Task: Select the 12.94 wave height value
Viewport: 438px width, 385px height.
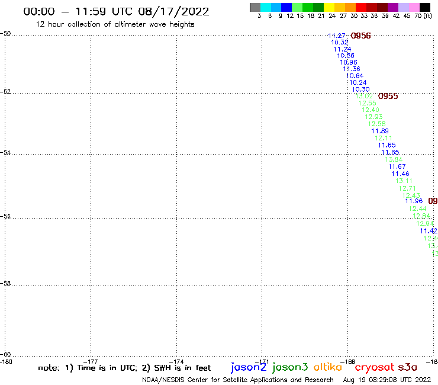Action: pyautogui.click(x=425, y=223)
